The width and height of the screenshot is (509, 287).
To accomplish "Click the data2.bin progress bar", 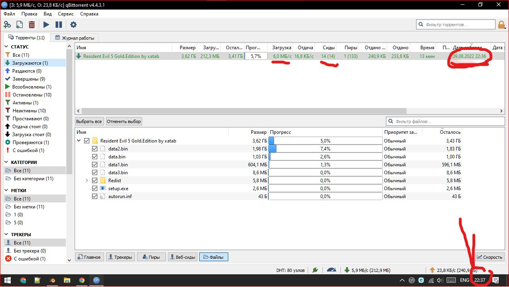I will [x=325, y=148].
